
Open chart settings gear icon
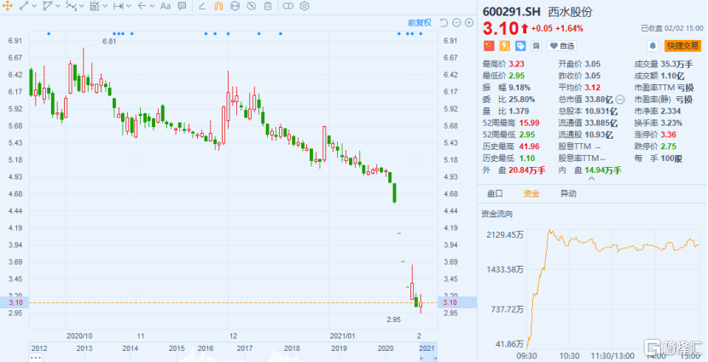click(x=305, y=6)
